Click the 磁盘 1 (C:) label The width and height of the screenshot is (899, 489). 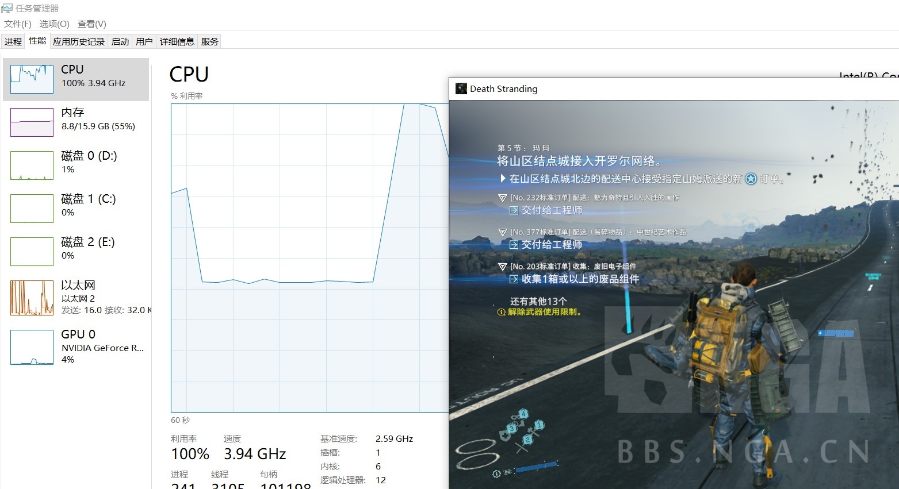89,199
